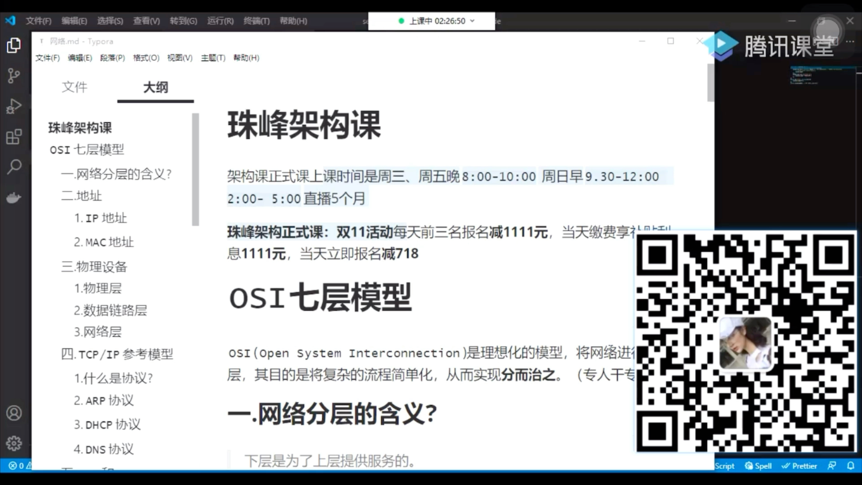Viewport: 862px width, 485px height.
Task: Jump to 四.TCP/IP 参考模型 outline entry
Action: (x=117, y=354)
